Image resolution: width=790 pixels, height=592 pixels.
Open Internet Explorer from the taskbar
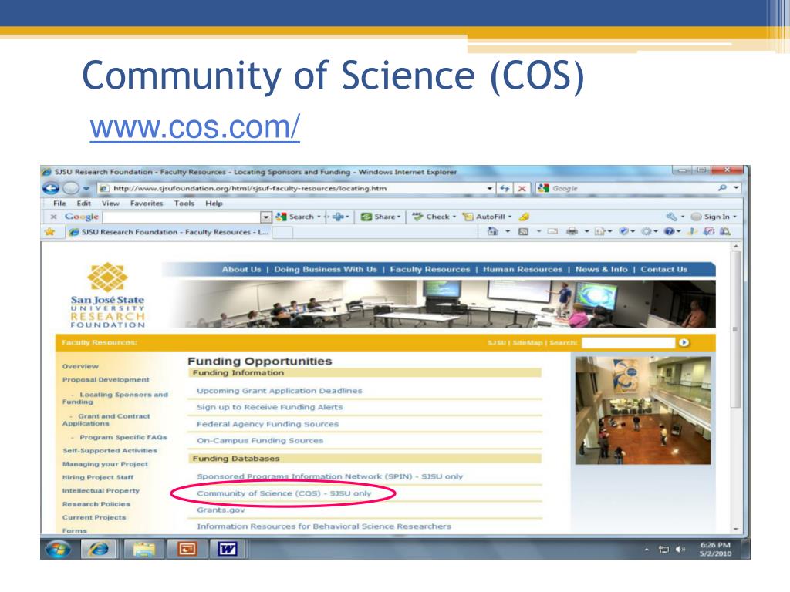point(99,549)
